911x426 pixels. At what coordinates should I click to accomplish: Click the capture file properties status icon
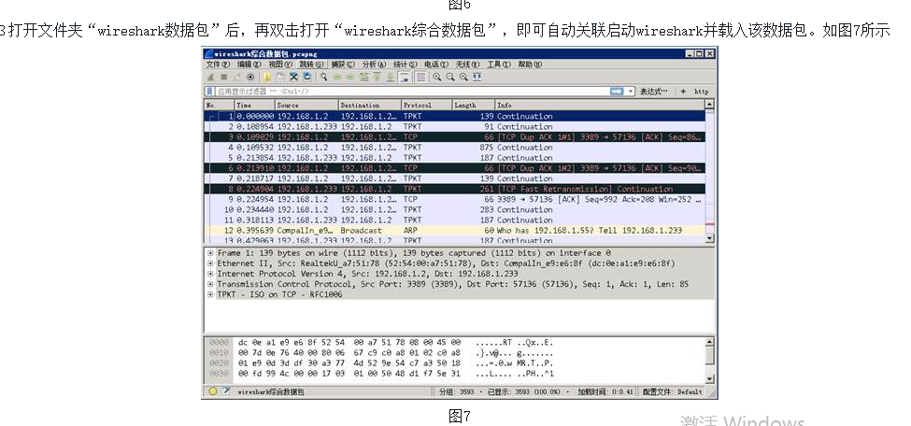coord(226,391)
